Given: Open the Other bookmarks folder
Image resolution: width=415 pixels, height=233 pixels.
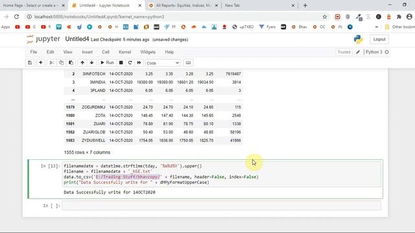Looking at the screenshot, I should point(399,27).
